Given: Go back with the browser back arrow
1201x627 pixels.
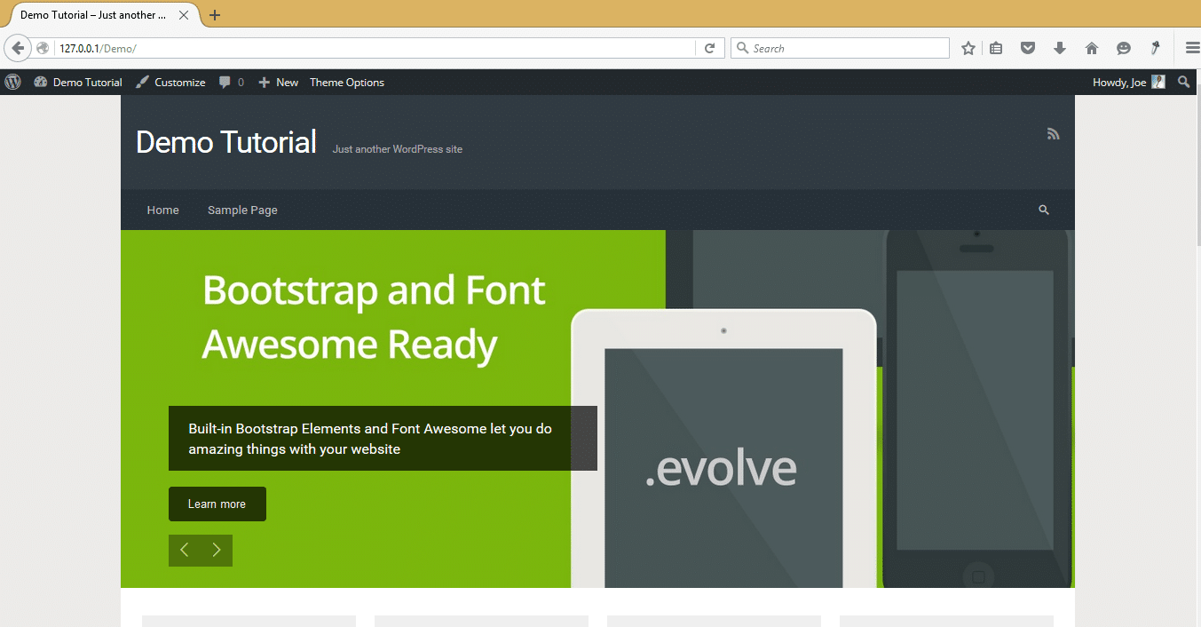Looking at the screenshot, I should tap(17, 48).
